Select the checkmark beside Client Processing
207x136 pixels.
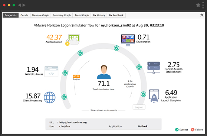(64, 97)
